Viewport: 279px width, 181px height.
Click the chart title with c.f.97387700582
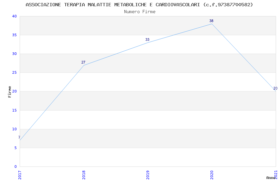(x=139, y=5)
